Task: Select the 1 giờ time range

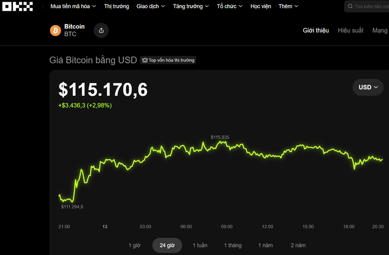Action: coord(134,246)
